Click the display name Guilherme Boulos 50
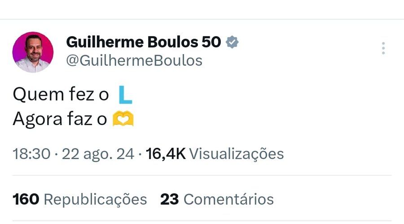The image size is (404, 224). (144, 43)
